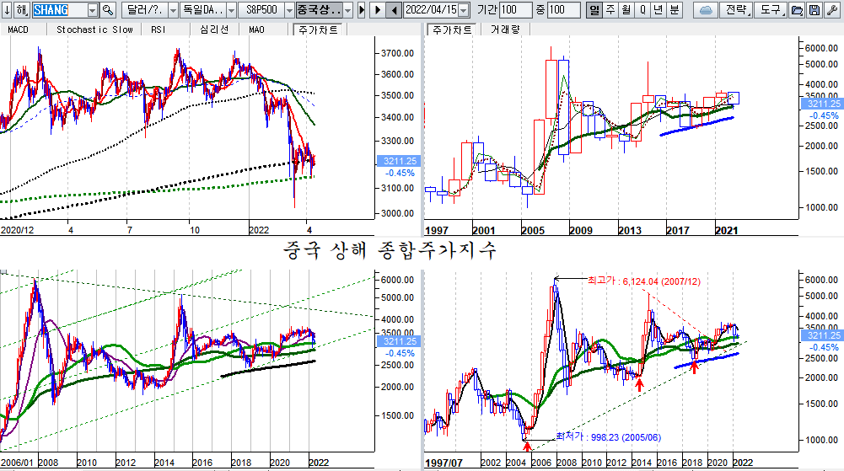This screenshot has height=471, width=844.
Task: Click the 전략 button
Action: 736,10
